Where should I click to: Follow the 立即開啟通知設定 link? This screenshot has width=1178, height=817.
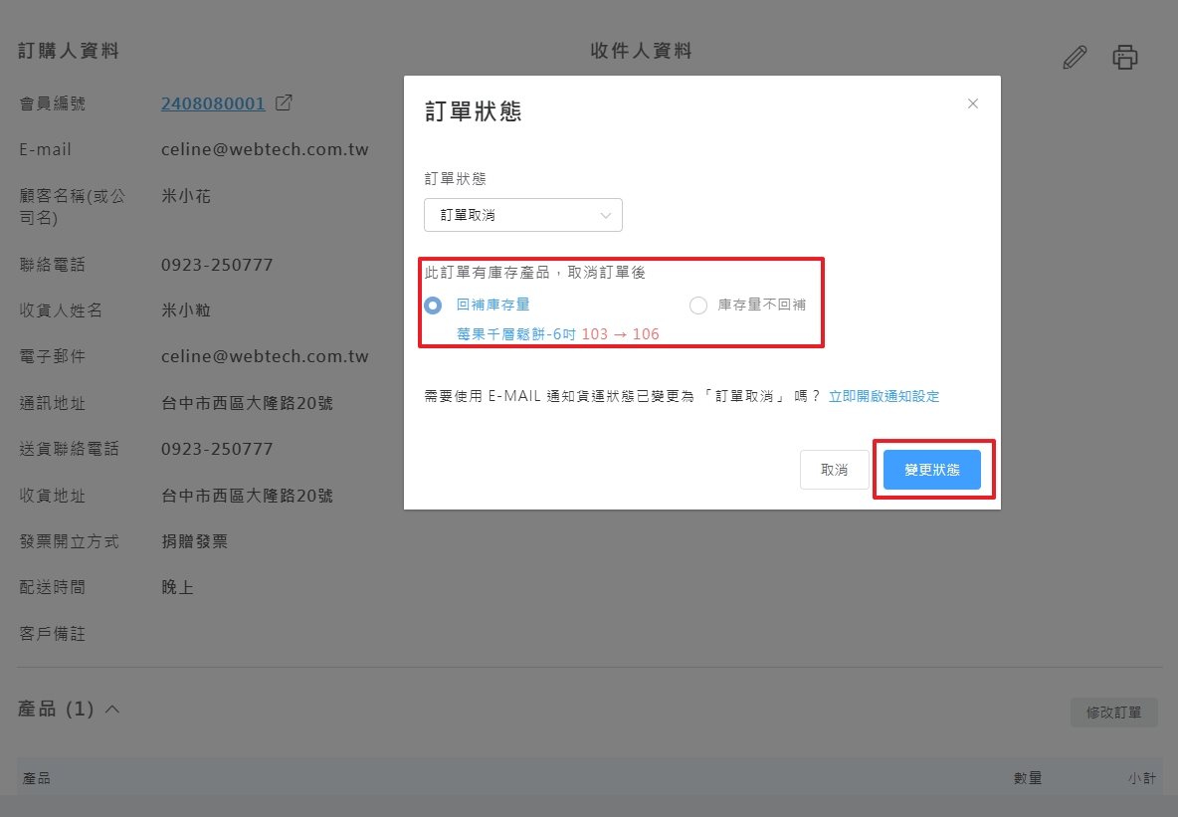pos(883,396)
